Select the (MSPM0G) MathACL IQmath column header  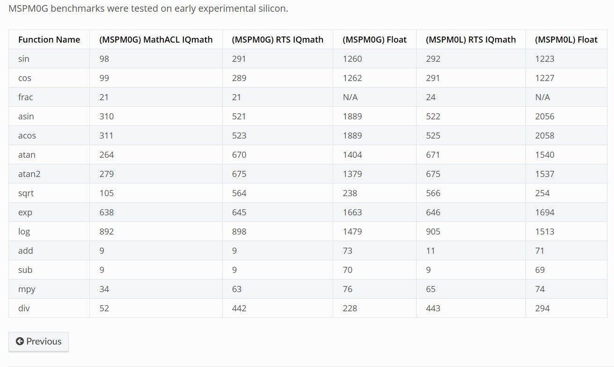pyautogui.click(x=156, y=40)
